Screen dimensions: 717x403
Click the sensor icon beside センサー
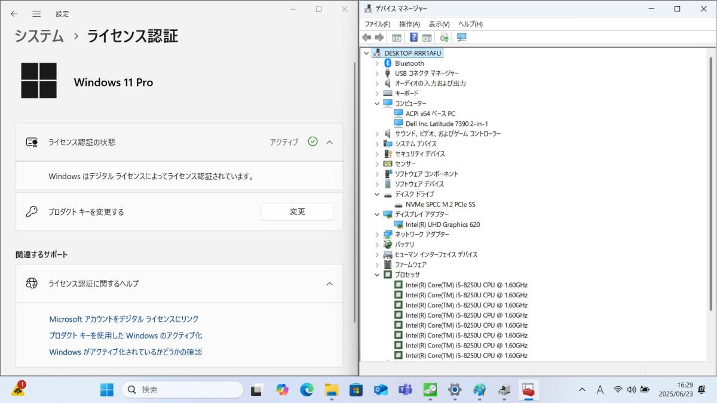388,164
